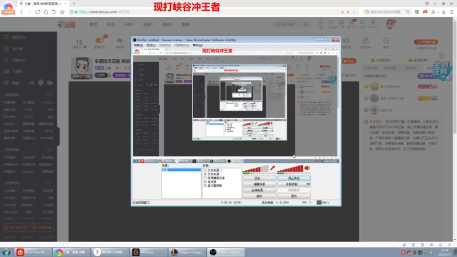This screenshot has width=457, height=257.
Task: Open the dropdown arrow beside 开始录制
Action: coord(308,184)
